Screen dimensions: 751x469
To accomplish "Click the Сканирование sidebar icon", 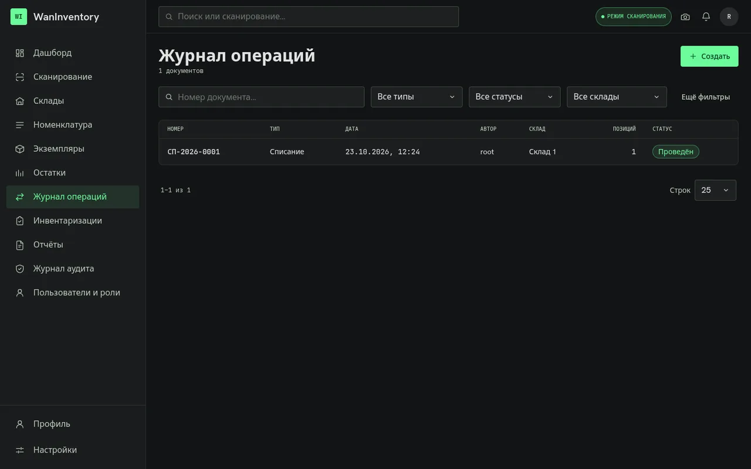I will tap(20, 77).
